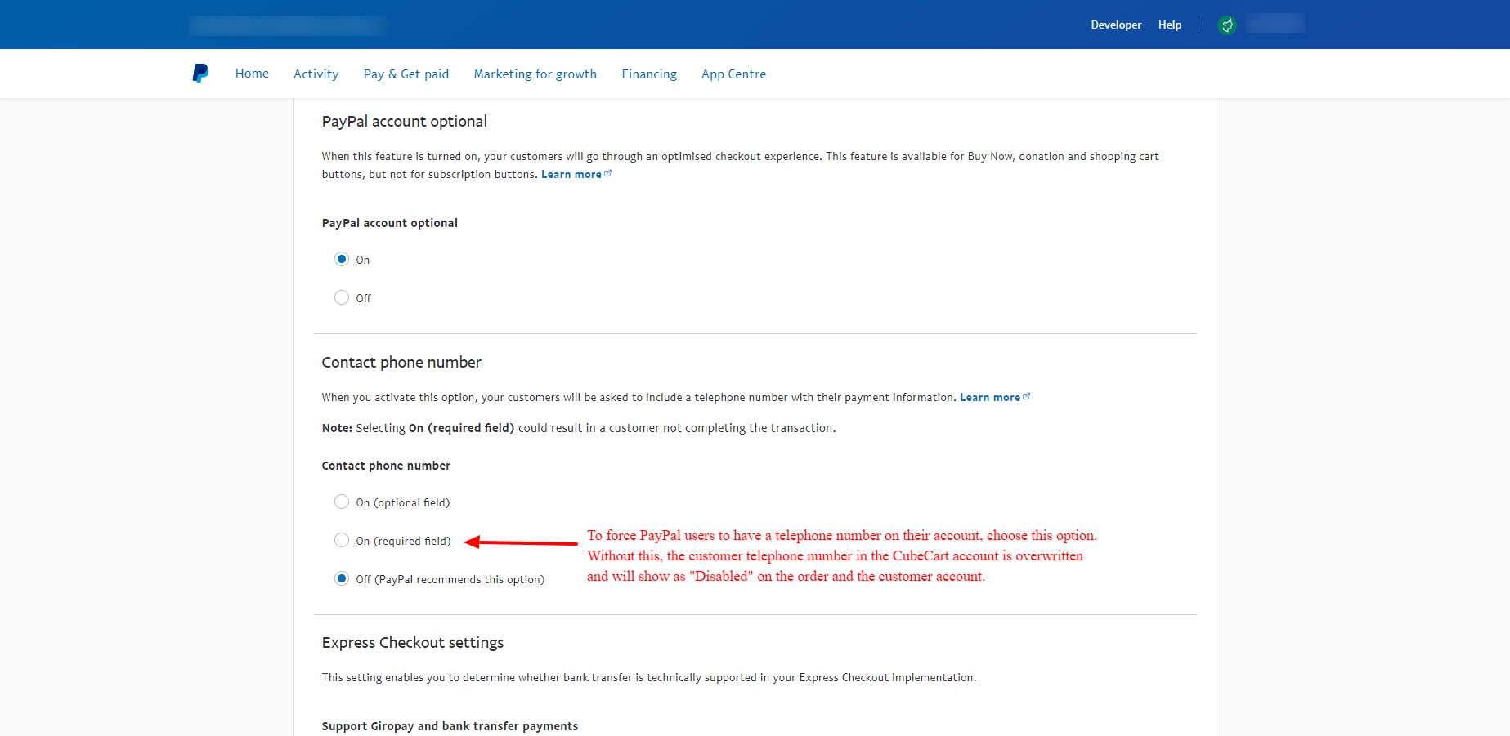Open the Activity page
The height and width of the screenshot is (736, 1510).
point(316,74)
